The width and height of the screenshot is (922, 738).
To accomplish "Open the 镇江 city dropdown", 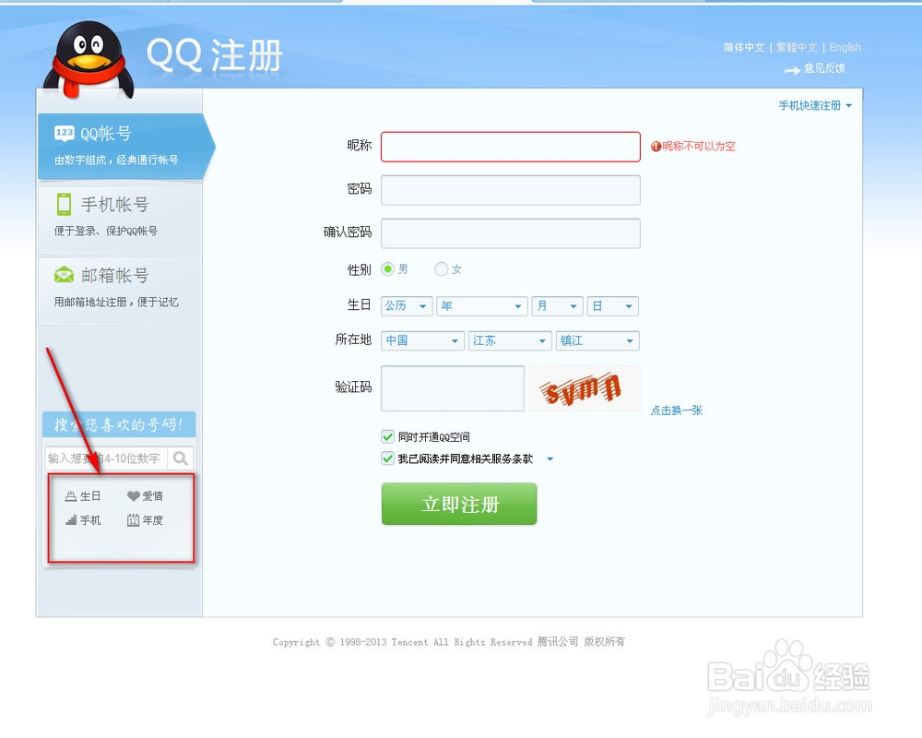I will [597, 340].
